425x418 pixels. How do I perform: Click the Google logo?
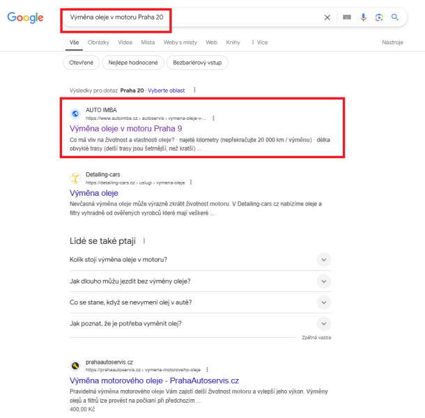25,17
